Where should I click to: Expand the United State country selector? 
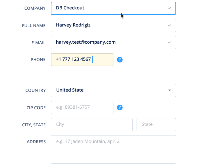113,90
